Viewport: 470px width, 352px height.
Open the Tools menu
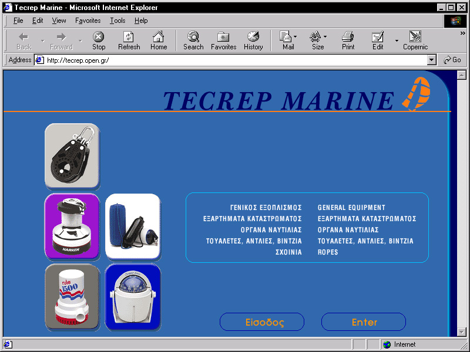[x=117, y=21]
